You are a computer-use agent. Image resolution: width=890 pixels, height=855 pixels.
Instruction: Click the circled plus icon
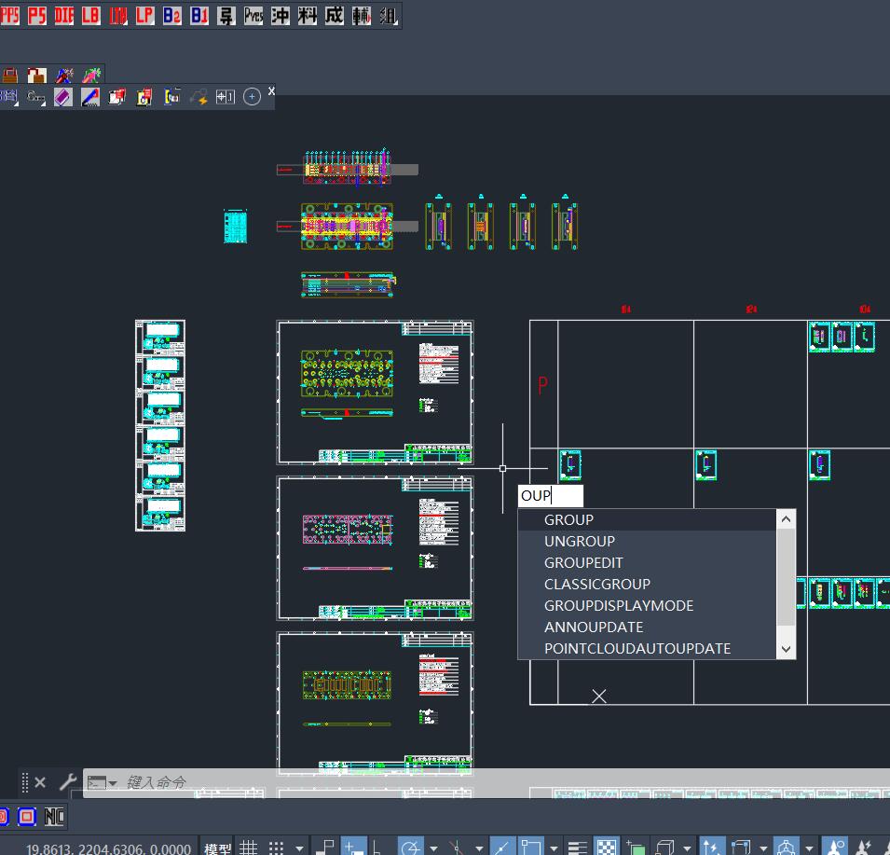click(x=252, y=97)
